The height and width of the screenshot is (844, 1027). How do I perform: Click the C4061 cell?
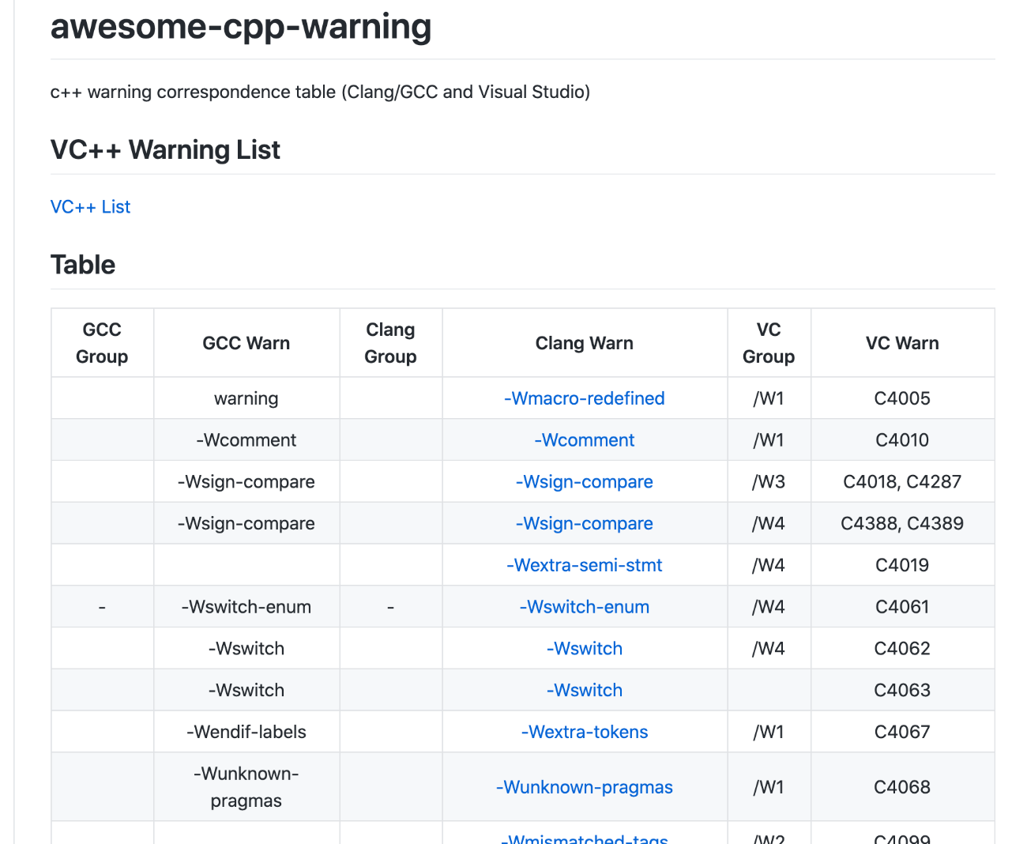pos(902,607)
